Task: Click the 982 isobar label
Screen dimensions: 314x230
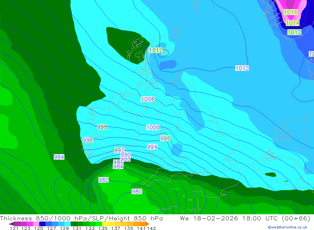Action: click(103, 180)
